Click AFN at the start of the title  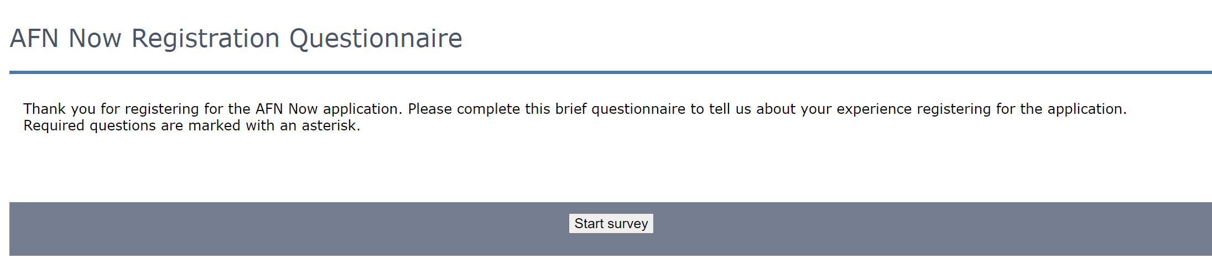[x=34, y=39]
